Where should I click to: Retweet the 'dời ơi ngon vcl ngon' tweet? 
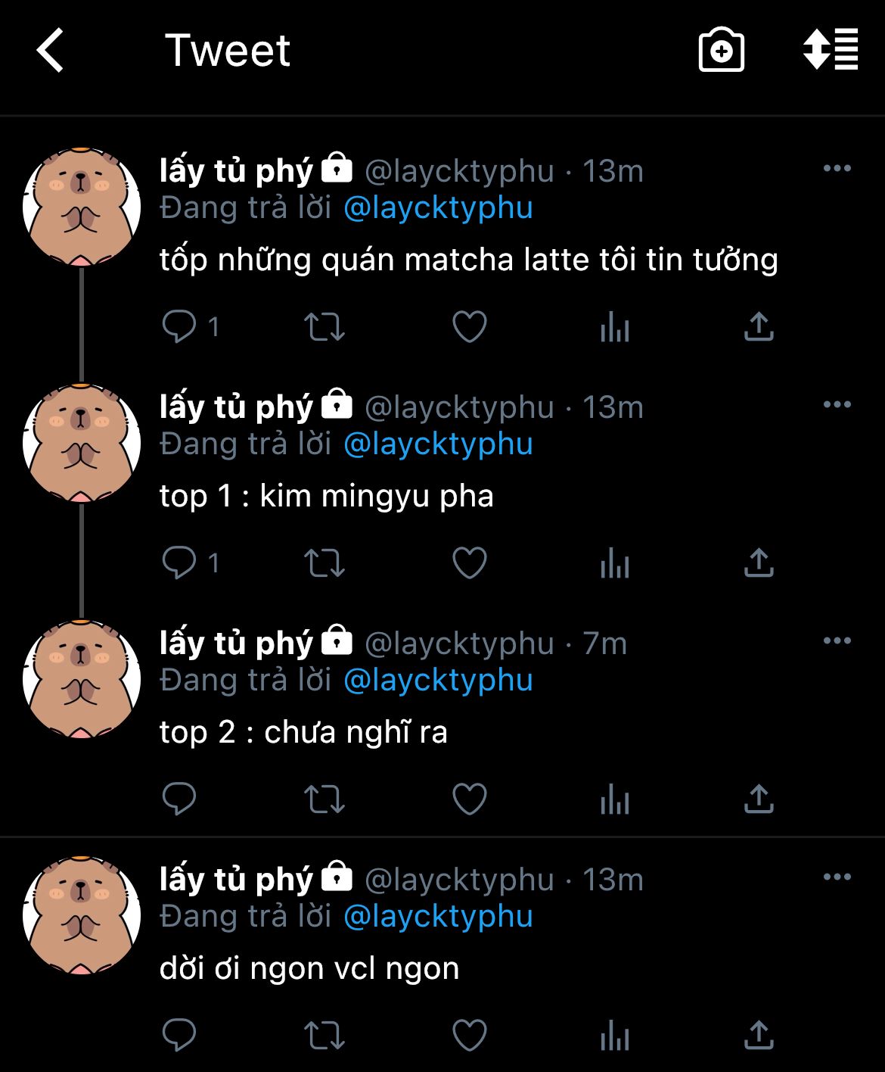tap(324, 1036)
